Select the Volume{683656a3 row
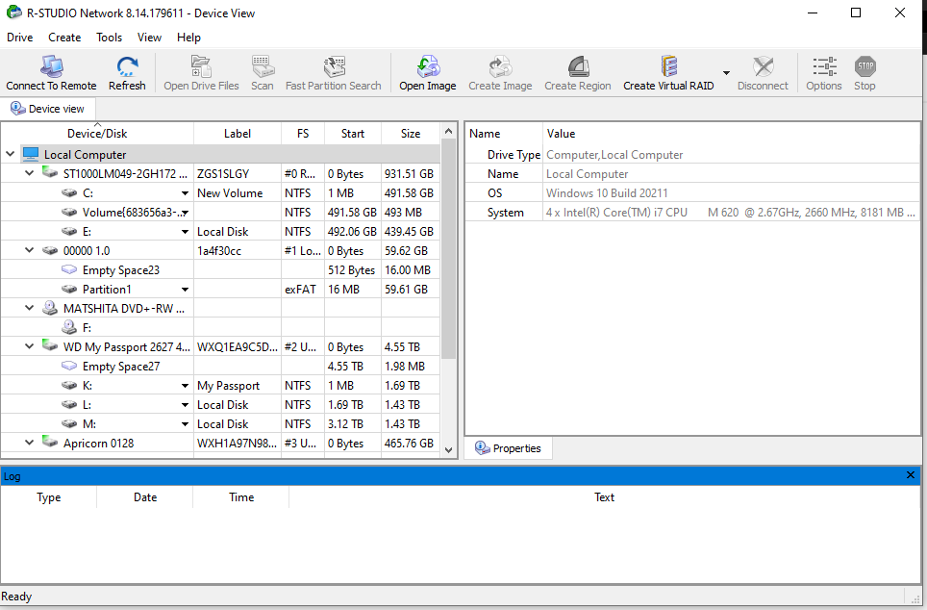This screenshot has width=927, height=610. pyautogui.click(x=220, y=213)
